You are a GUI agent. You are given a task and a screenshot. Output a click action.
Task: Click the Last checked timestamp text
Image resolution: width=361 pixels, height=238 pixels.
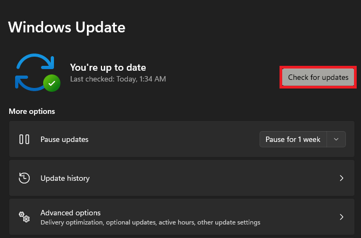(118, 79)
